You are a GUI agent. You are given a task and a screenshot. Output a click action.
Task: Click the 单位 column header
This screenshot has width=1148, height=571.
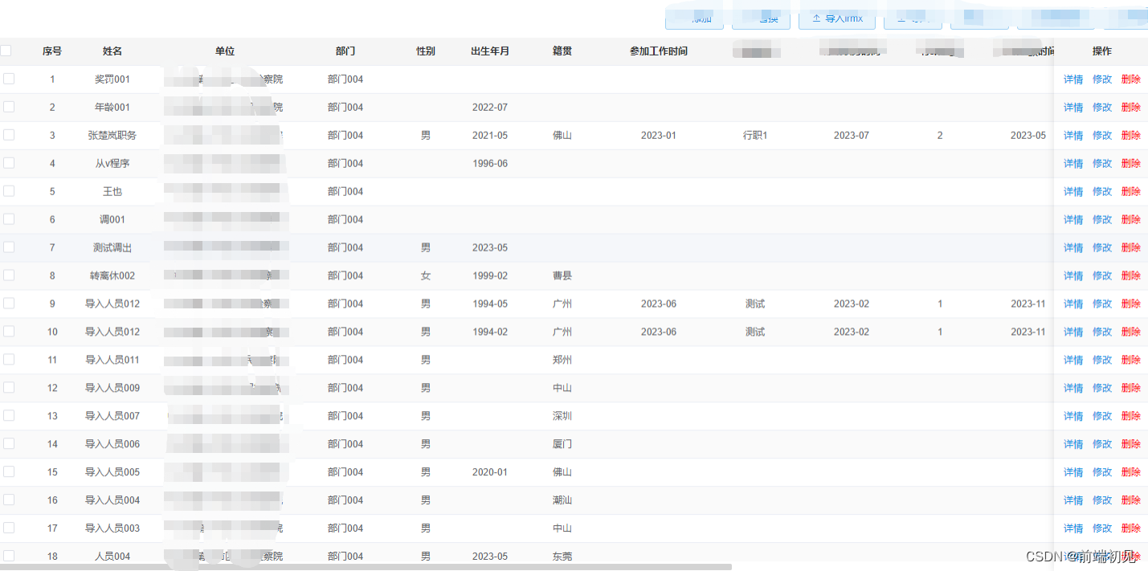[225, 51]
